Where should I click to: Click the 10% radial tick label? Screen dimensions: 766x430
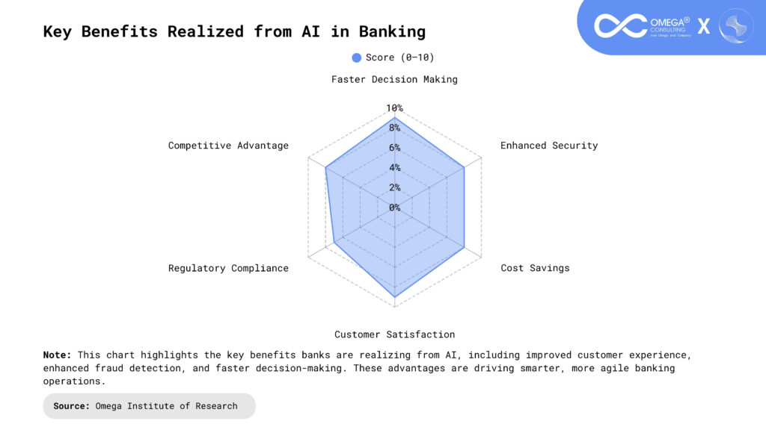pyautogui.click(x=394, y=108)
